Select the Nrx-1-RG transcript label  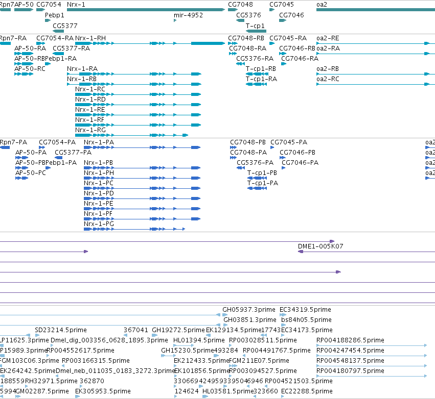[x=90, y=130]
